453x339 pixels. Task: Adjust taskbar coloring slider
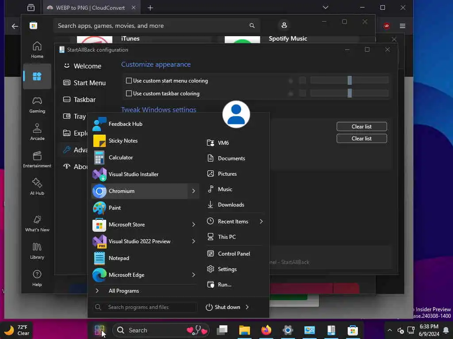(349, 93)
